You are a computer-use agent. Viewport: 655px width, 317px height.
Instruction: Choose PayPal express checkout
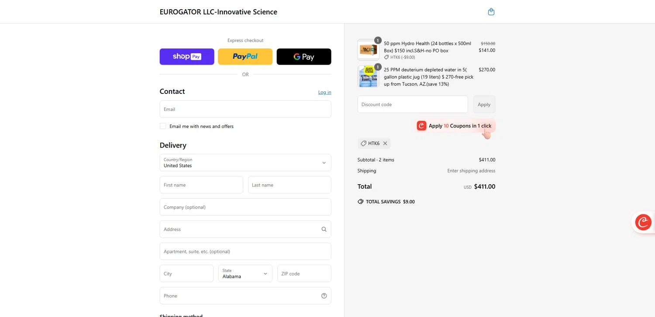pyautogui.click(x=245, y=57)
